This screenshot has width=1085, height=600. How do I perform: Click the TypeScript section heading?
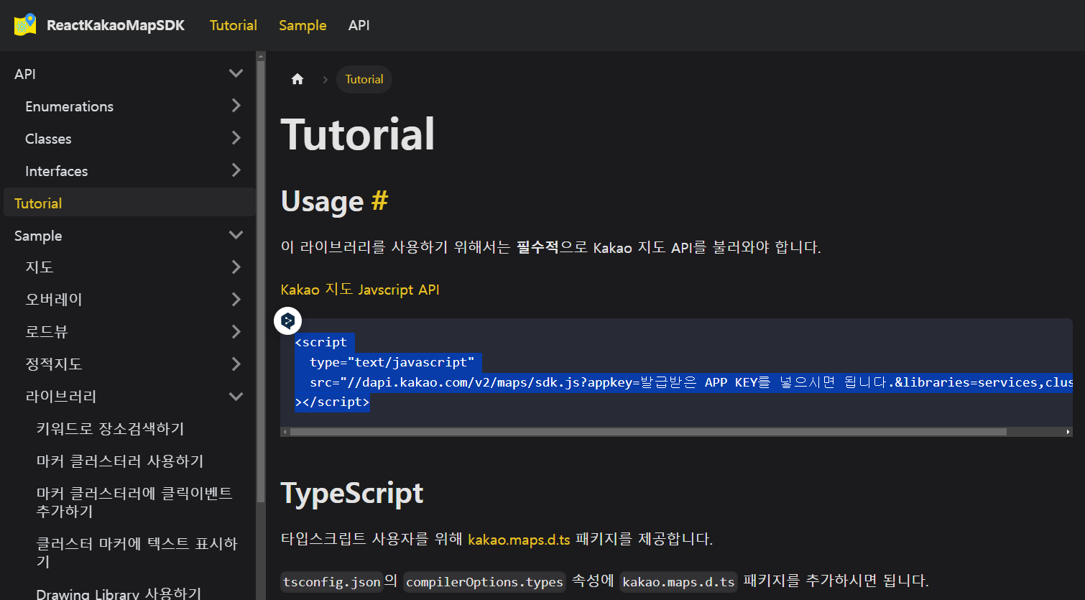click(351, 493)
